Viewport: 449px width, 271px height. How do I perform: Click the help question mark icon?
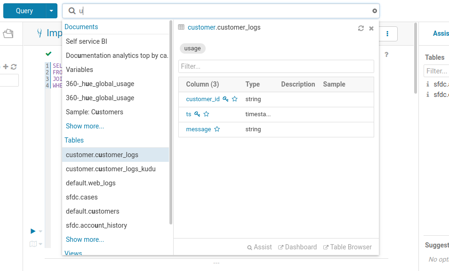pos(386,55)
